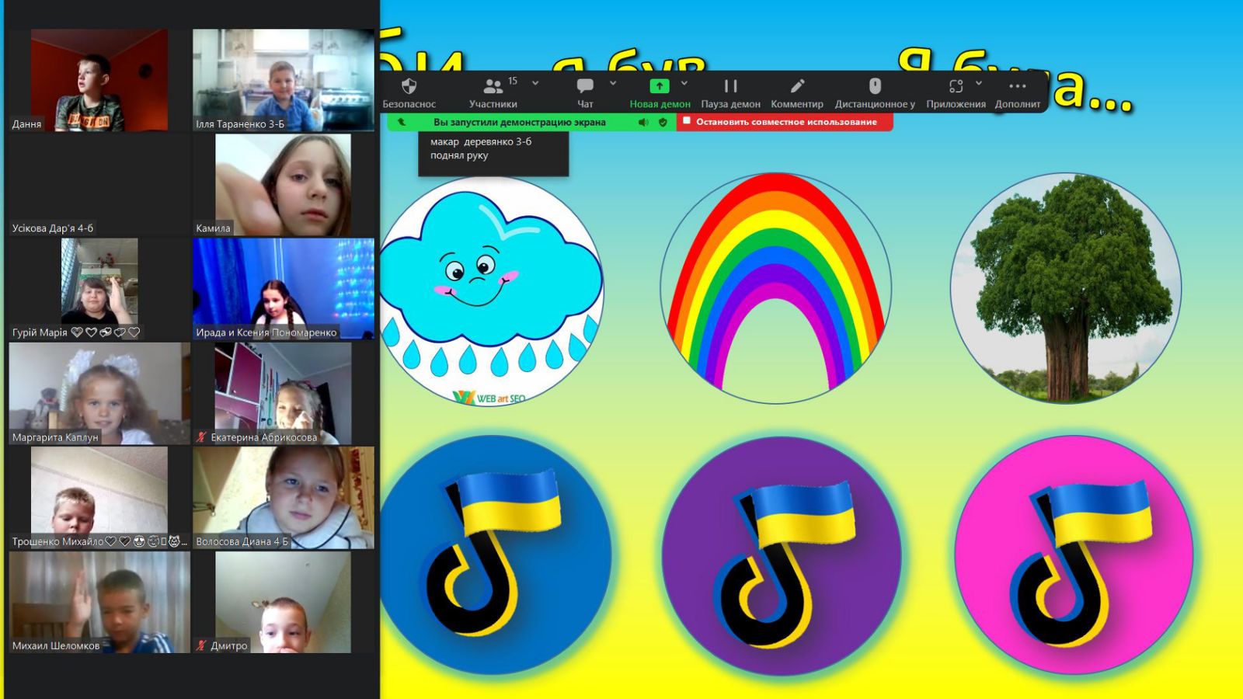Open the Чат chat window
This screenshot has width=1243, height=699.
[585, 92]
